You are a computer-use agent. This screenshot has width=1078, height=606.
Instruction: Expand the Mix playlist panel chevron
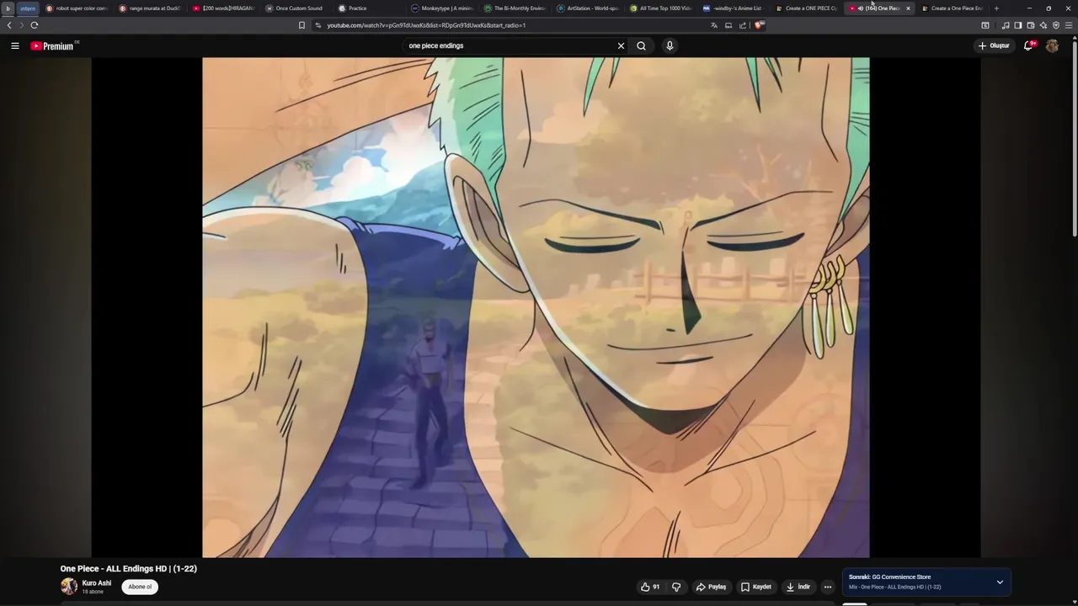coord(1000,582)
